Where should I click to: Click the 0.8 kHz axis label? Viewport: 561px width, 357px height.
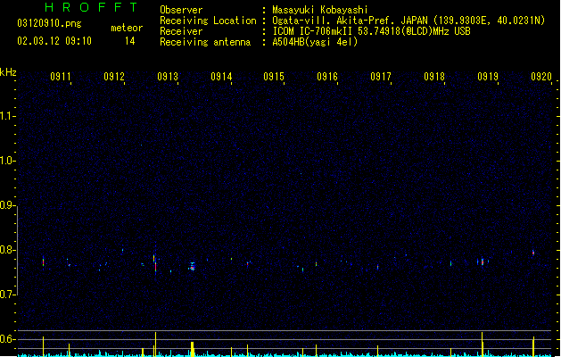(7, 250)
